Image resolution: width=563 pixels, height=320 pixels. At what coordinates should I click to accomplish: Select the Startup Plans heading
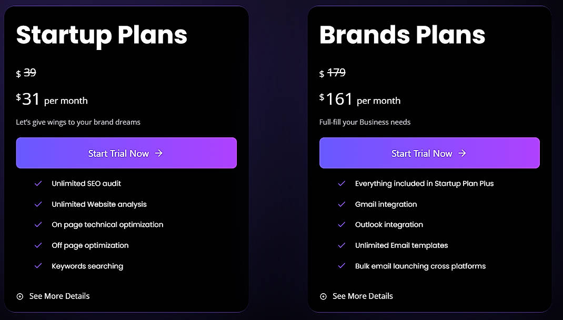[x=102, y=35]
